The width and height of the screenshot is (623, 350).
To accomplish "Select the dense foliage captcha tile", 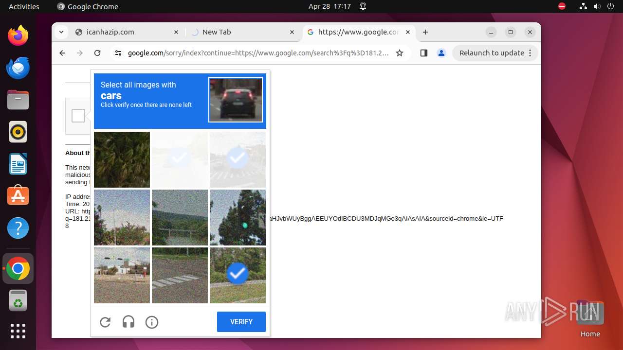I will coord(122,159).
